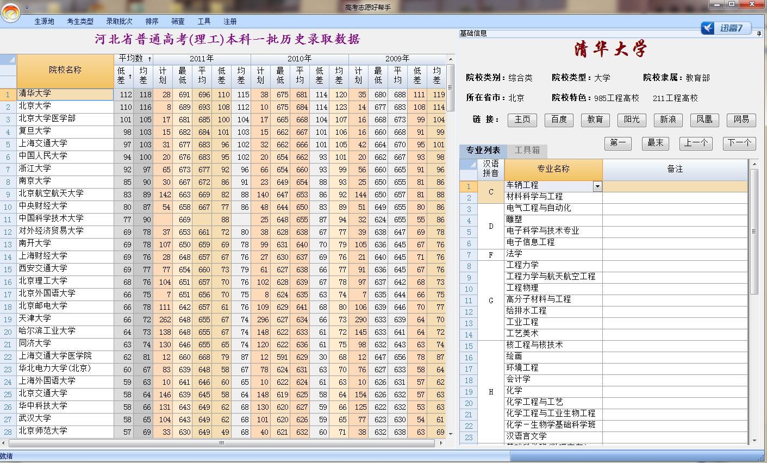767x463 pixels.
Task: Select the 复旦大学 row
Action: pyautogui.click(x=65, y=131)
